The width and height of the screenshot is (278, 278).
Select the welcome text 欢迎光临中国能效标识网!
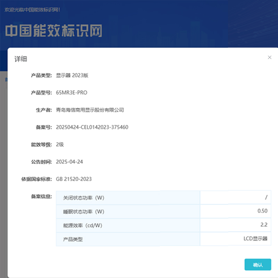(32, 10)
